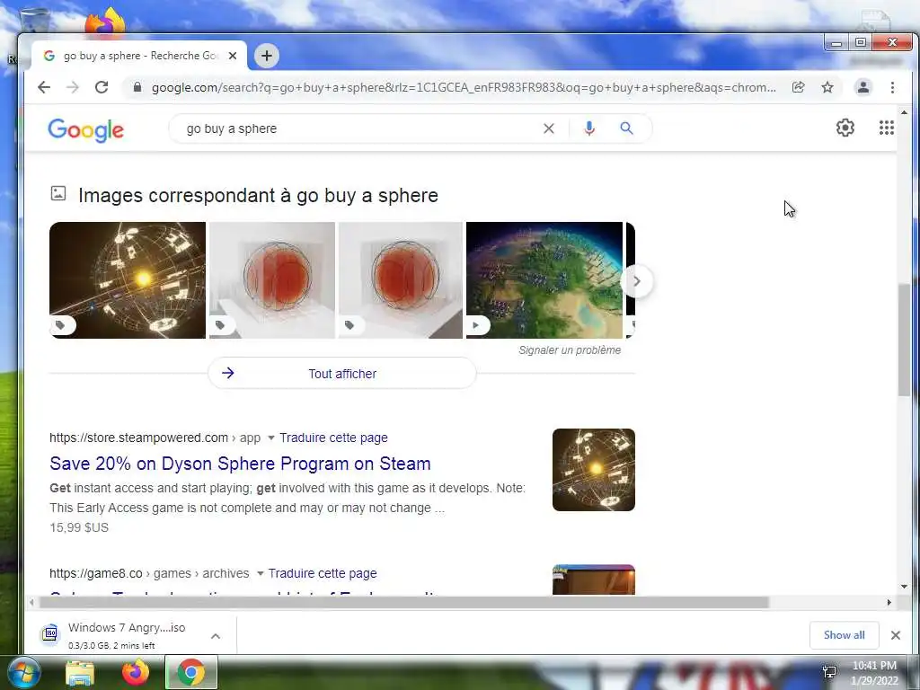Image resolution: width=920 pixels, height=690 pixels.
Task: Play the planet video thumbnail
Action: 544,280
